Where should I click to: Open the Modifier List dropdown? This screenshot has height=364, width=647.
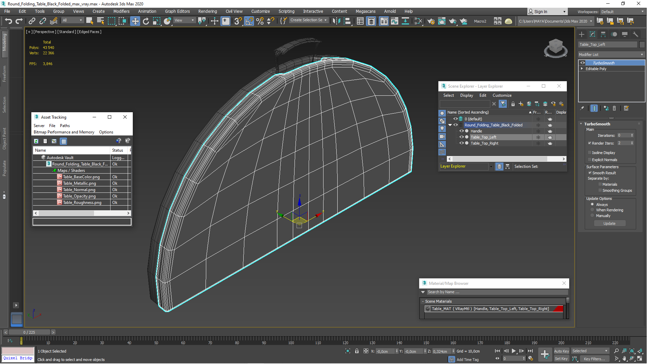tap(611, 55)
